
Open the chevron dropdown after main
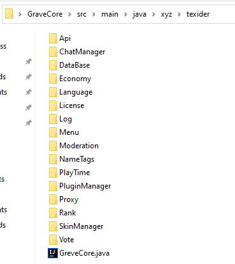pos(125,15)
